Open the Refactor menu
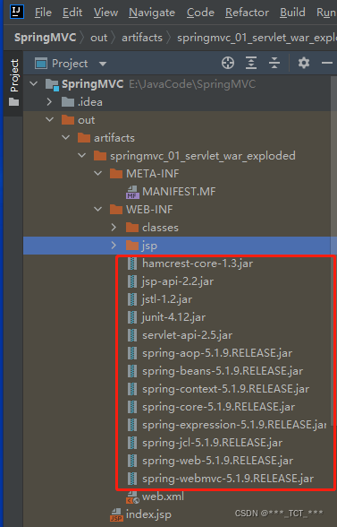The image size is (337, 527). point(247,13)
